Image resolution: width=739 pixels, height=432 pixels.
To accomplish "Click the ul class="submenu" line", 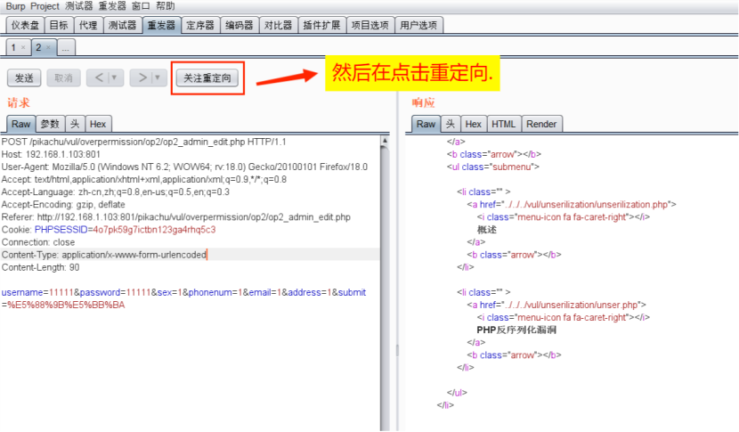I will (493, 167).
